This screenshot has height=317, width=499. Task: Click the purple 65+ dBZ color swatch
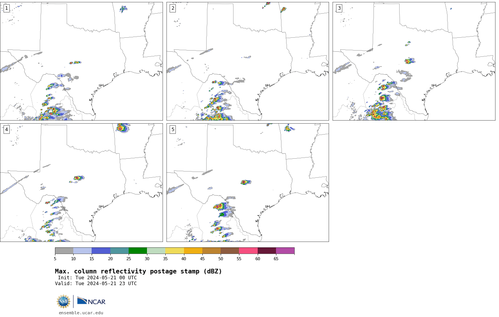pyautogui.click(x=285, y=251)
